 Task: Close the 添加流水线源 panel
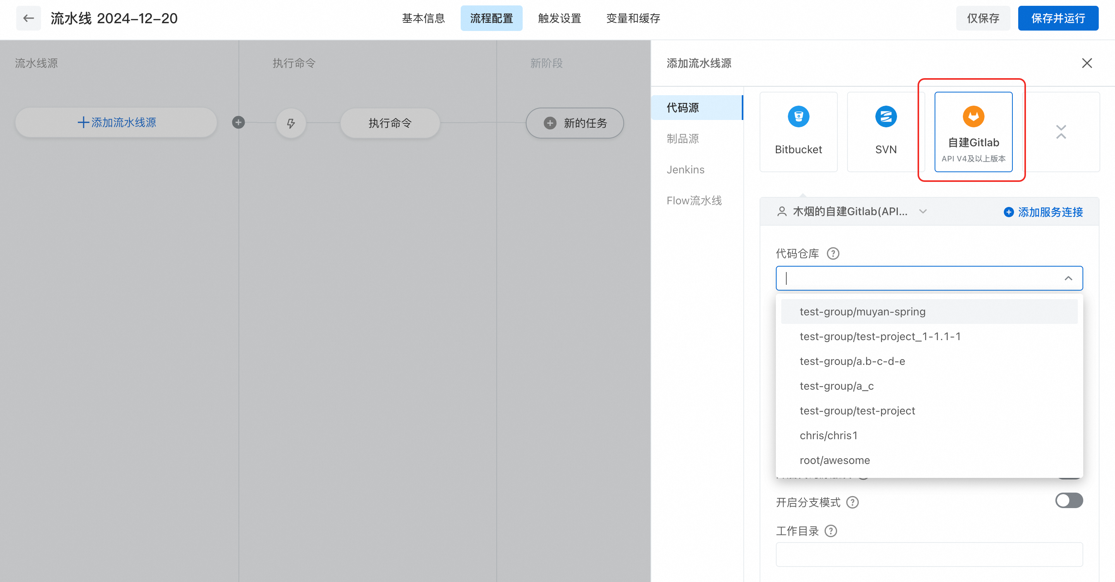point(1087,63)
